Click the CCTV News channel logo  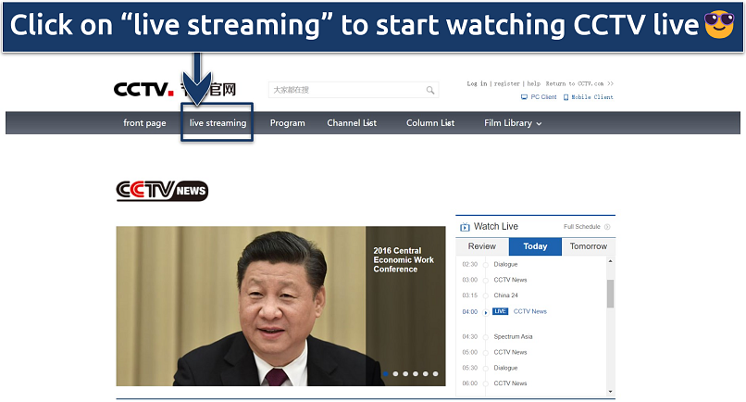pyautogui.click(x=162, y=191)
